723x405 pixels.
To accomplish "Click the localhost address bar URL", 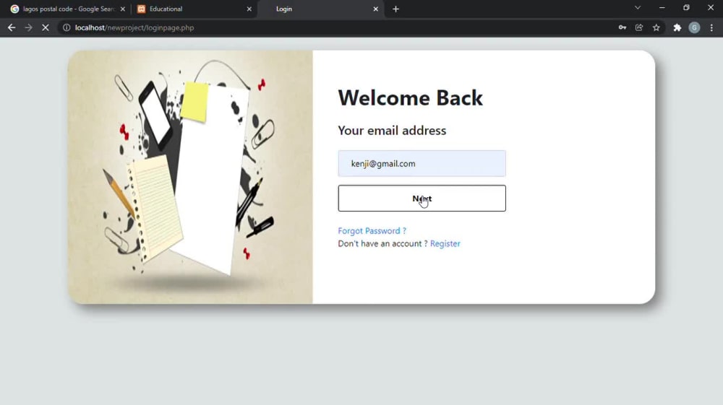I will pos(134,27).
